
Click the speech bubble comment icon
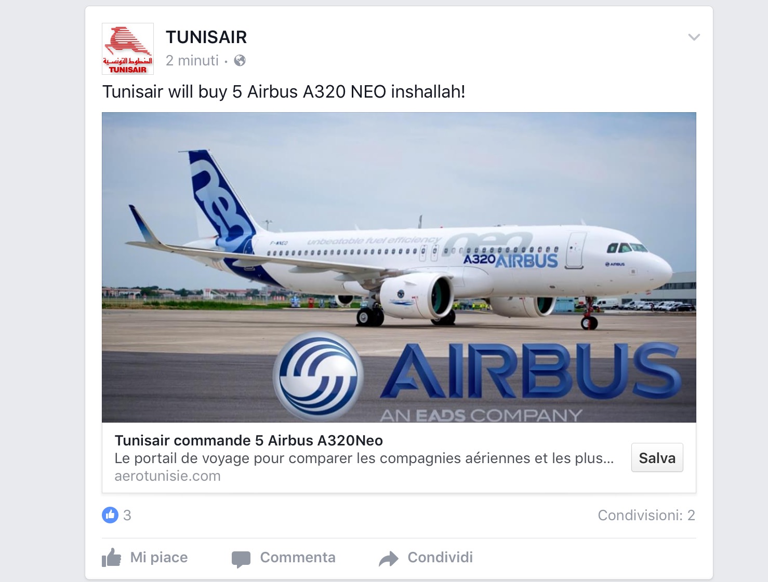[241, 559]
